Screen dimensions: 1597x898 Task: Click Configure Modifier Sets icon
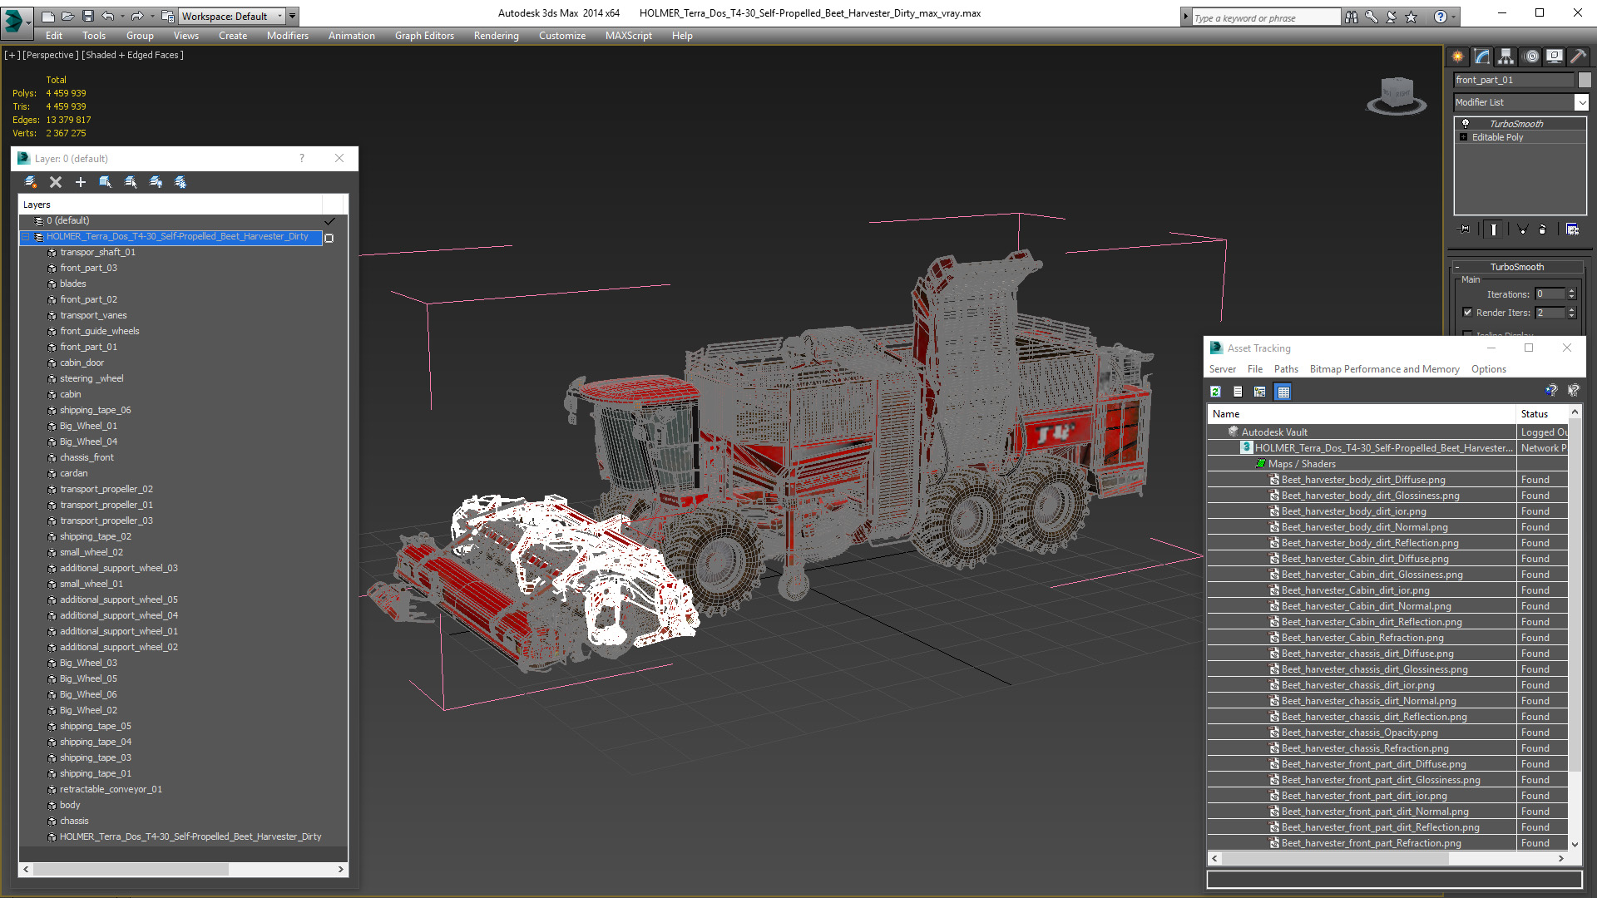pyautogui.click(x=1572, y=229)
